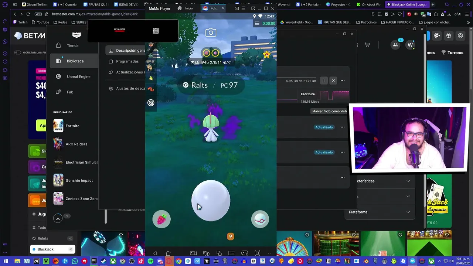Switch to MuMu Inicio tab

(186, 8)
